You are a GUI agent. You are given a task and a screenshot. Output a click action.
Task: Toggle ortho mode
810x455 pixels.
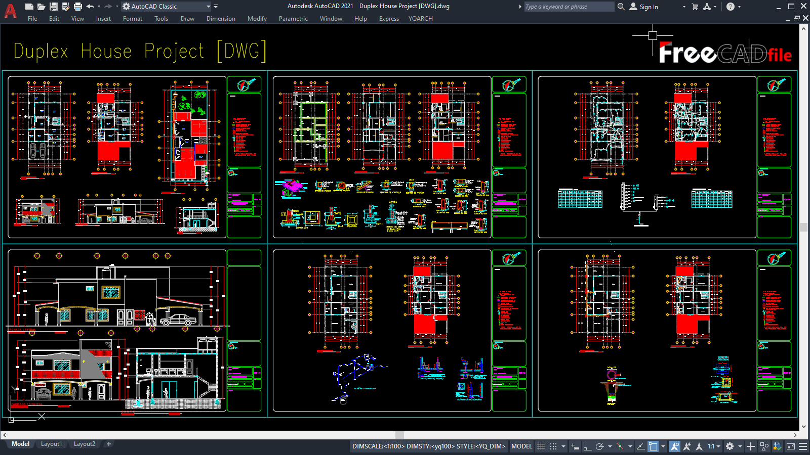pyautogui.click(x=587, y=446)
